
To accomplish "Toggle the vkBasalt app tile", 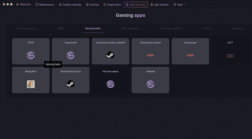I will 150,80.
